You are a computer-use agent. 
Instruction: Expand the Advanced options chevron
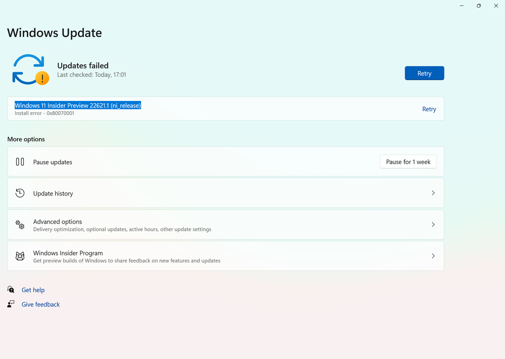(x=433, y=224)
